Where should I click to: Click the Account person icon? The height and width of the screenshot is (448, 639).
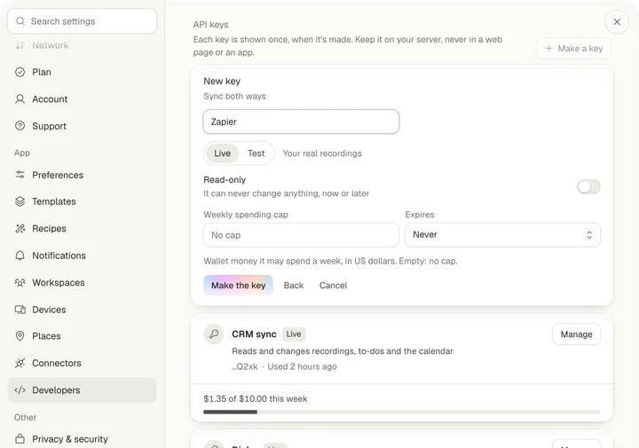[20, 99]
